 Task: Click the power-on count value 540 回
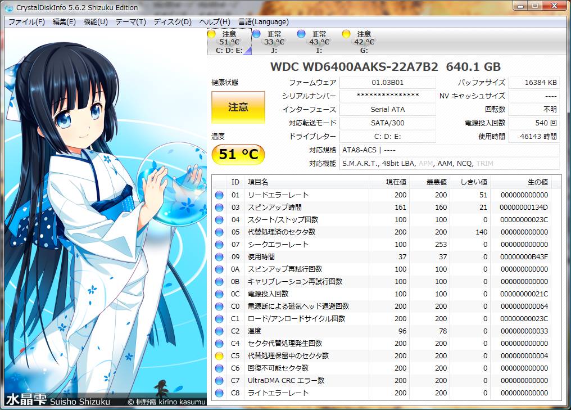click(x=534, y=123)
